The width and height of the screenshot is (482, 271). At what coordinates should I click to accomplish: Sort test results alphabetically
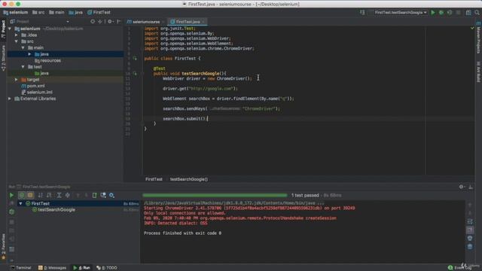point(40,195)
